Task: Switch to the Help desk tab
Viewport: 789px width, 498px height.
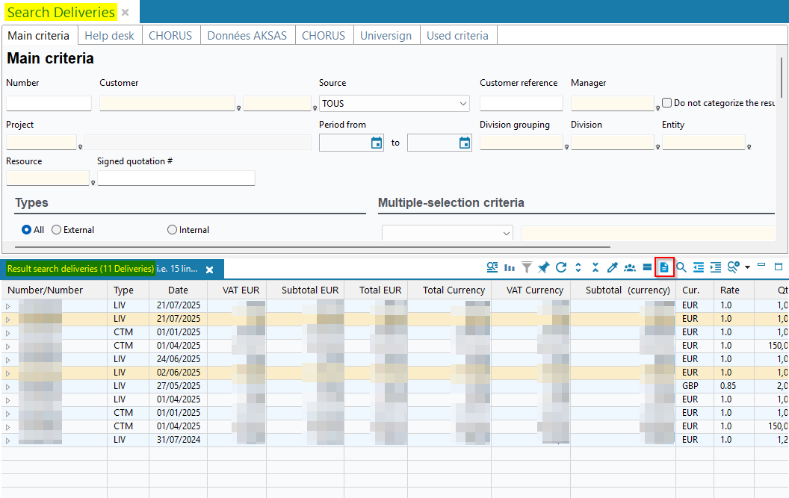Action: [109, 36]
